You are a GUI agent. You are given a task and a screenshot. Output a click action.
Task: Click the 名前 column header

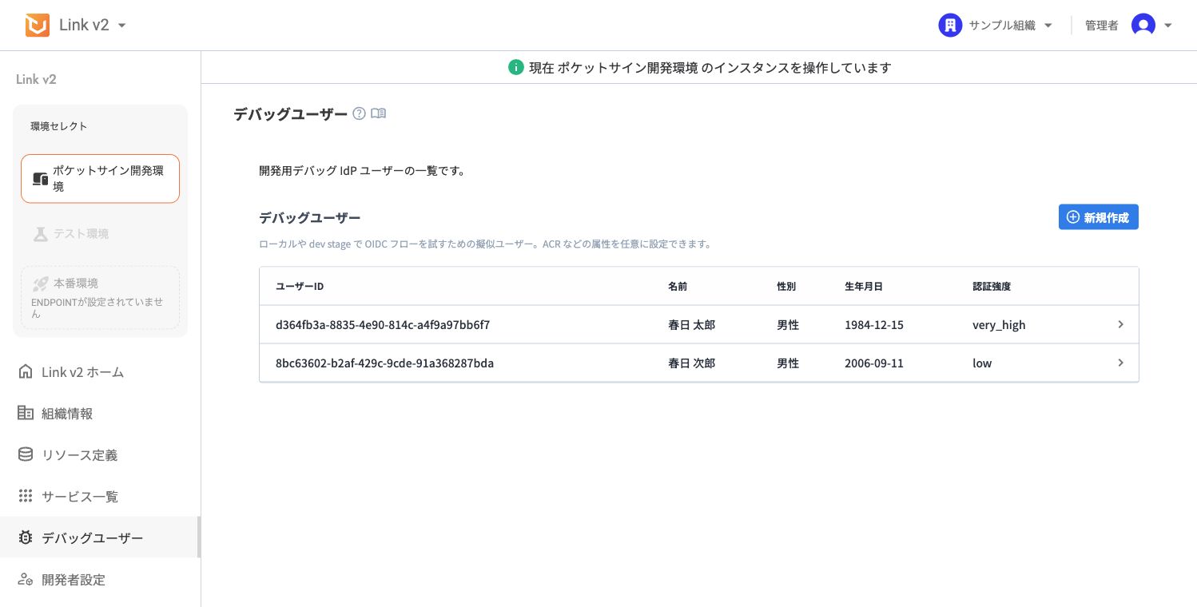(x=678, y=286)
